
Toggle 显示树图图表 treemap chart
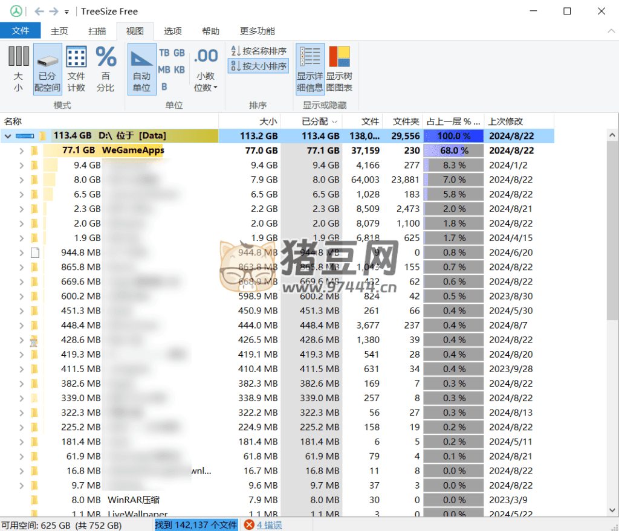(x=339, y=69)
